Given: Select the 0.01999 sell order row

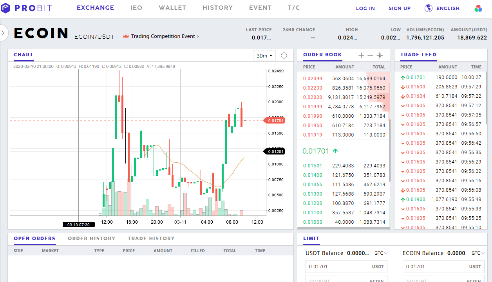Looking at the screenshot, I should 344,106.
